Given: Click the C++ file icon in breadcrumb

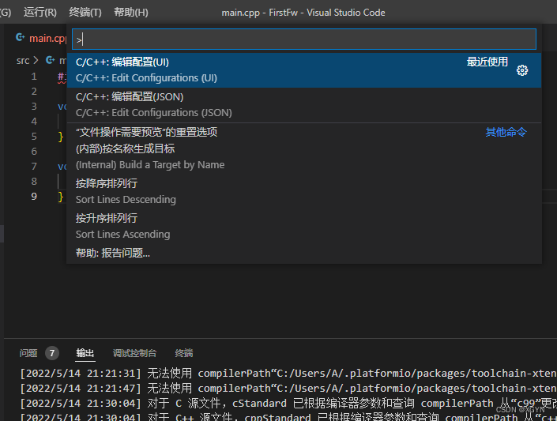Looking at the screenshot, I should pyautogui.click(x=50, y=60).
